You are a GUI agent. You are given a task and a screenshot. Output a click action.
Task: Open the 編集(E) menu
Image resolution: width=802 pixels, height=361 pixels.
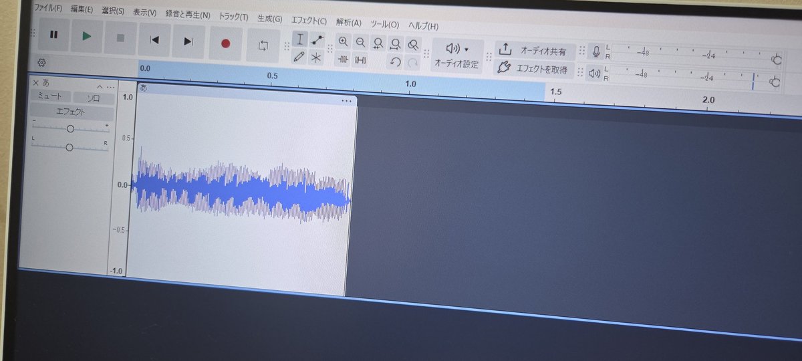[x=82, y=10]
